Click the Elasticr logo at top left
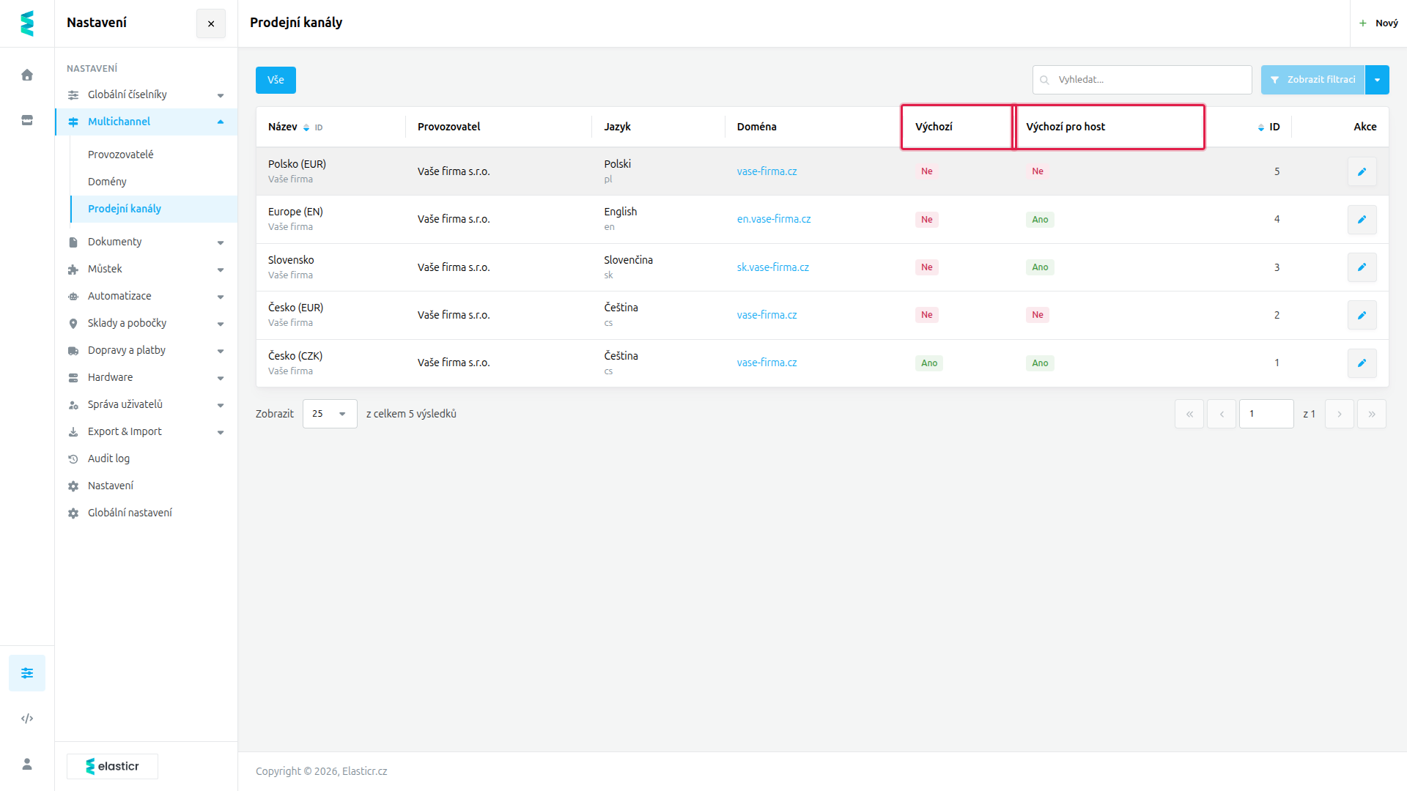This screenshot has height=791, width=1407. click(x=27, y=23)
